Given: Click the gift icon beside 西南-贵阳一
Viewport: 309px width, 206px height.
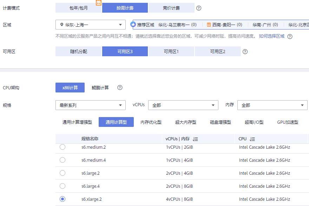Looking at the screenshot, I should click(209, 25).
